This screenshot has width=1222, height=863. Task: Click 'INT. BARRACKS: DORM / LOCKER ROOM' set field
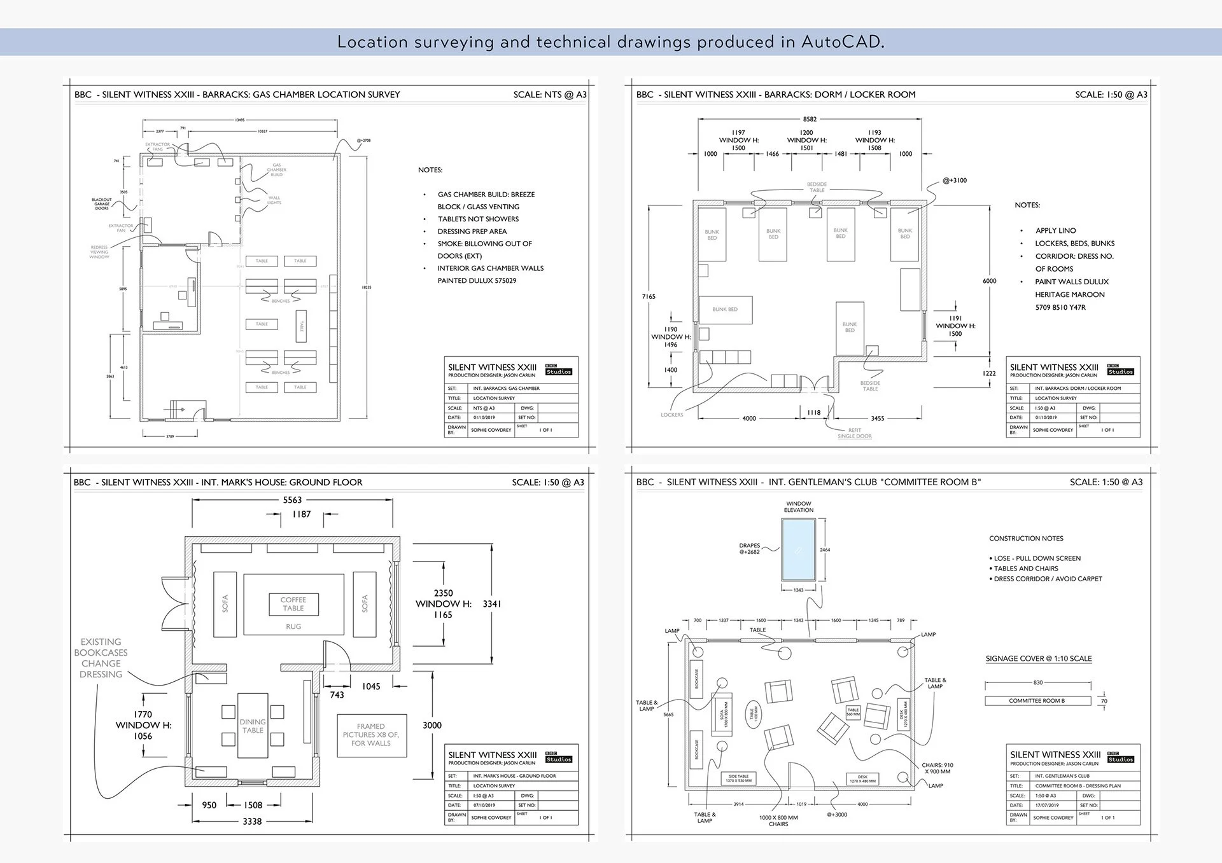[1077, 388]
